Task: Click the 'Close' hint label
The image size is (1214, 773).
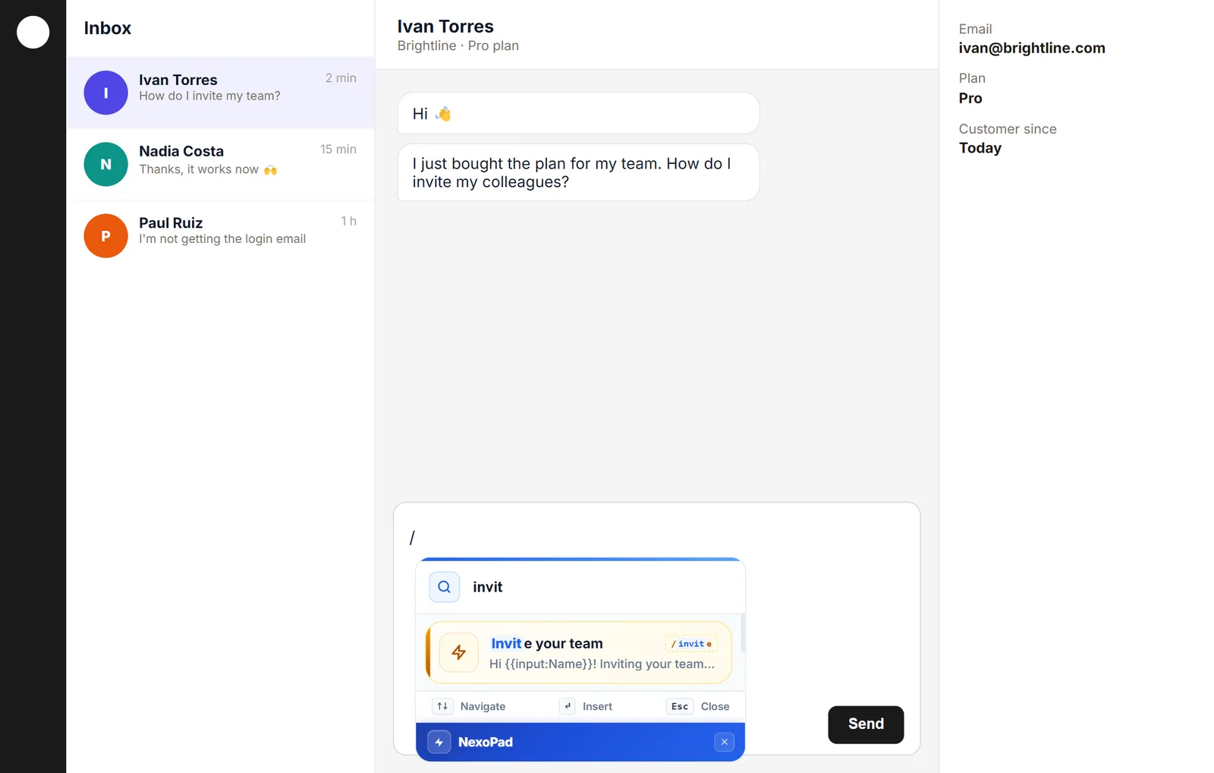Action: coord(715,706)
